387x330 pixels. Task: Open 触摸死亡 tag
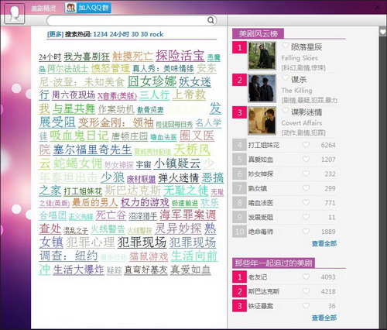point(132,57)
